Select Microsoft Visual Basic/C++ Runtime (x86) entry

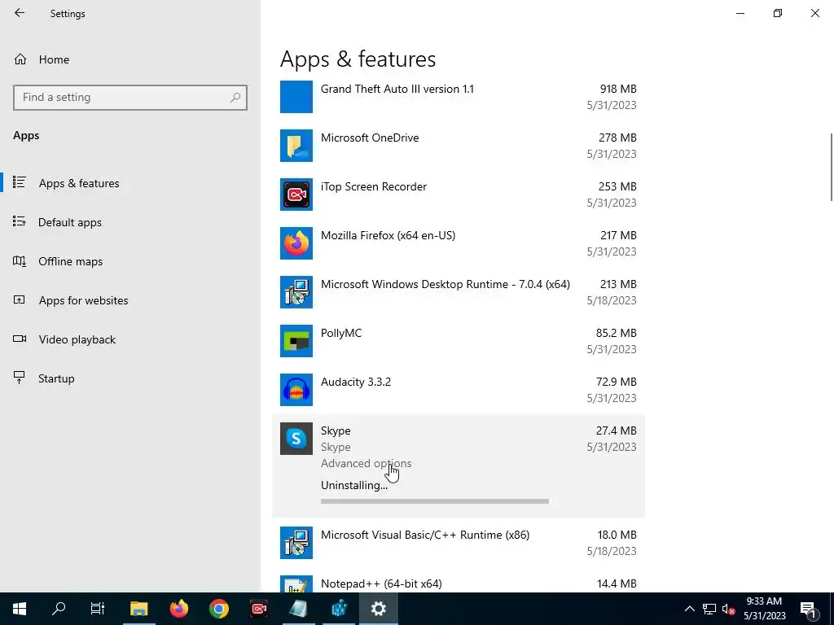pyautogui.click(x=459, y=543)
